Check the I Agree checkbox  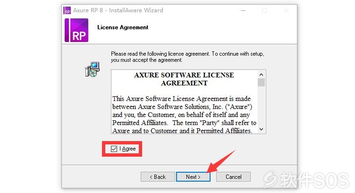(114, 149)
